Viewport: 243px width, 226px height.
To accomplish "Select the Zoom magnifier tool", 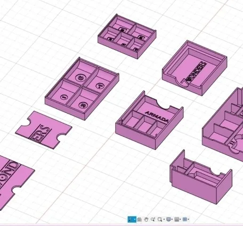I will pyautogui.click(x=153, y=219).
